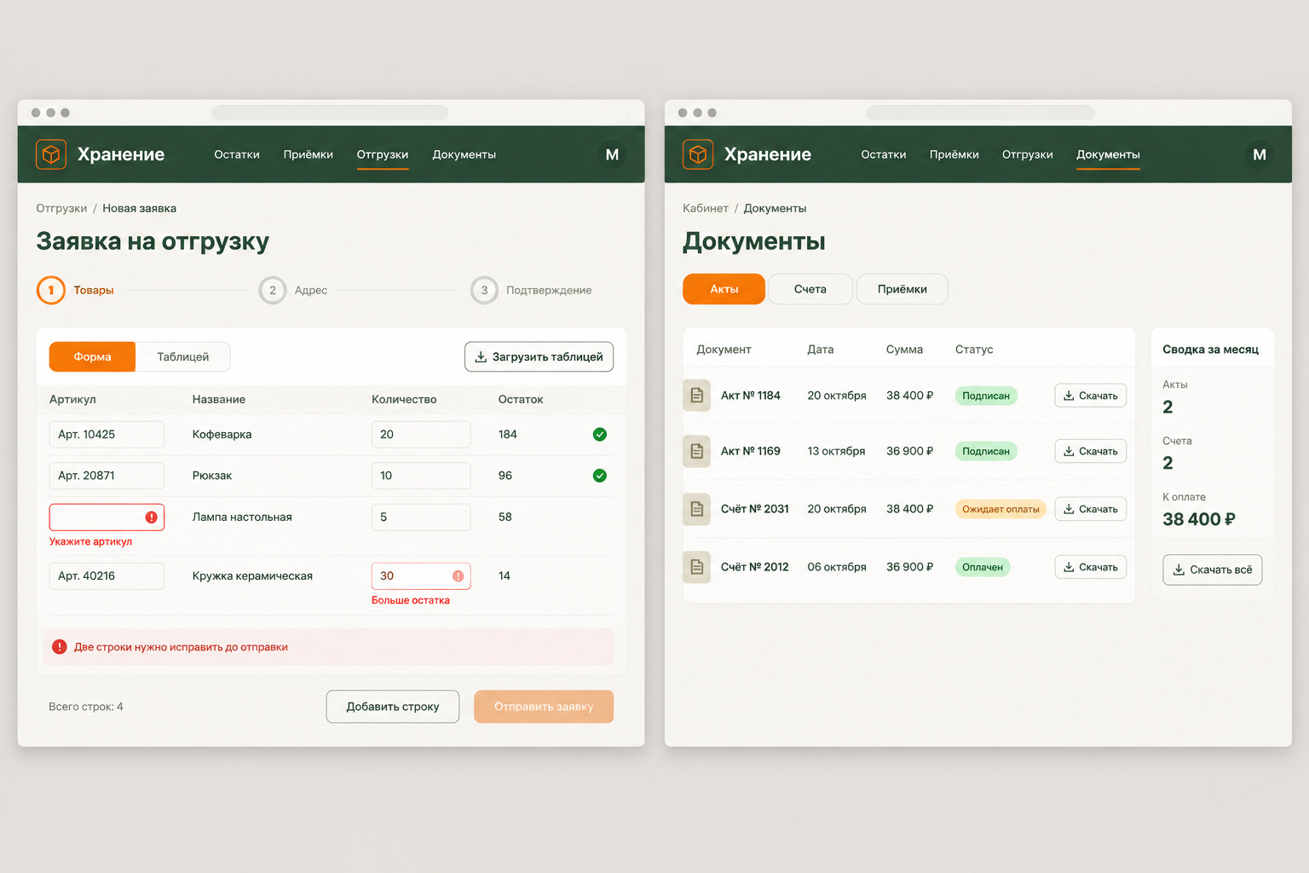
Task: Click the Хранение box logo in the left window
Action: 51,154
